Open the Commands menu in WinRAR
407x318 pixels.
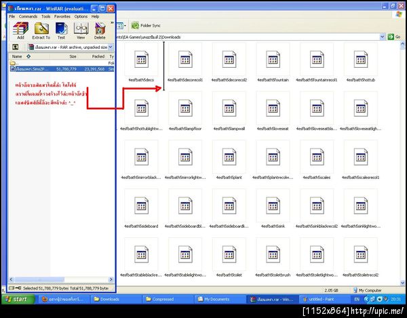pos(28,16)
